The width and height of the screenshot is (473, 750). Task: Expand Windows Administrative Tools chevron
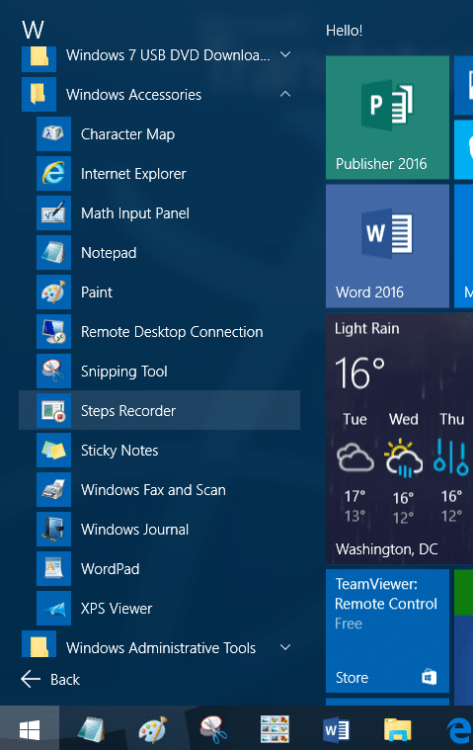(x=285, y=647)
